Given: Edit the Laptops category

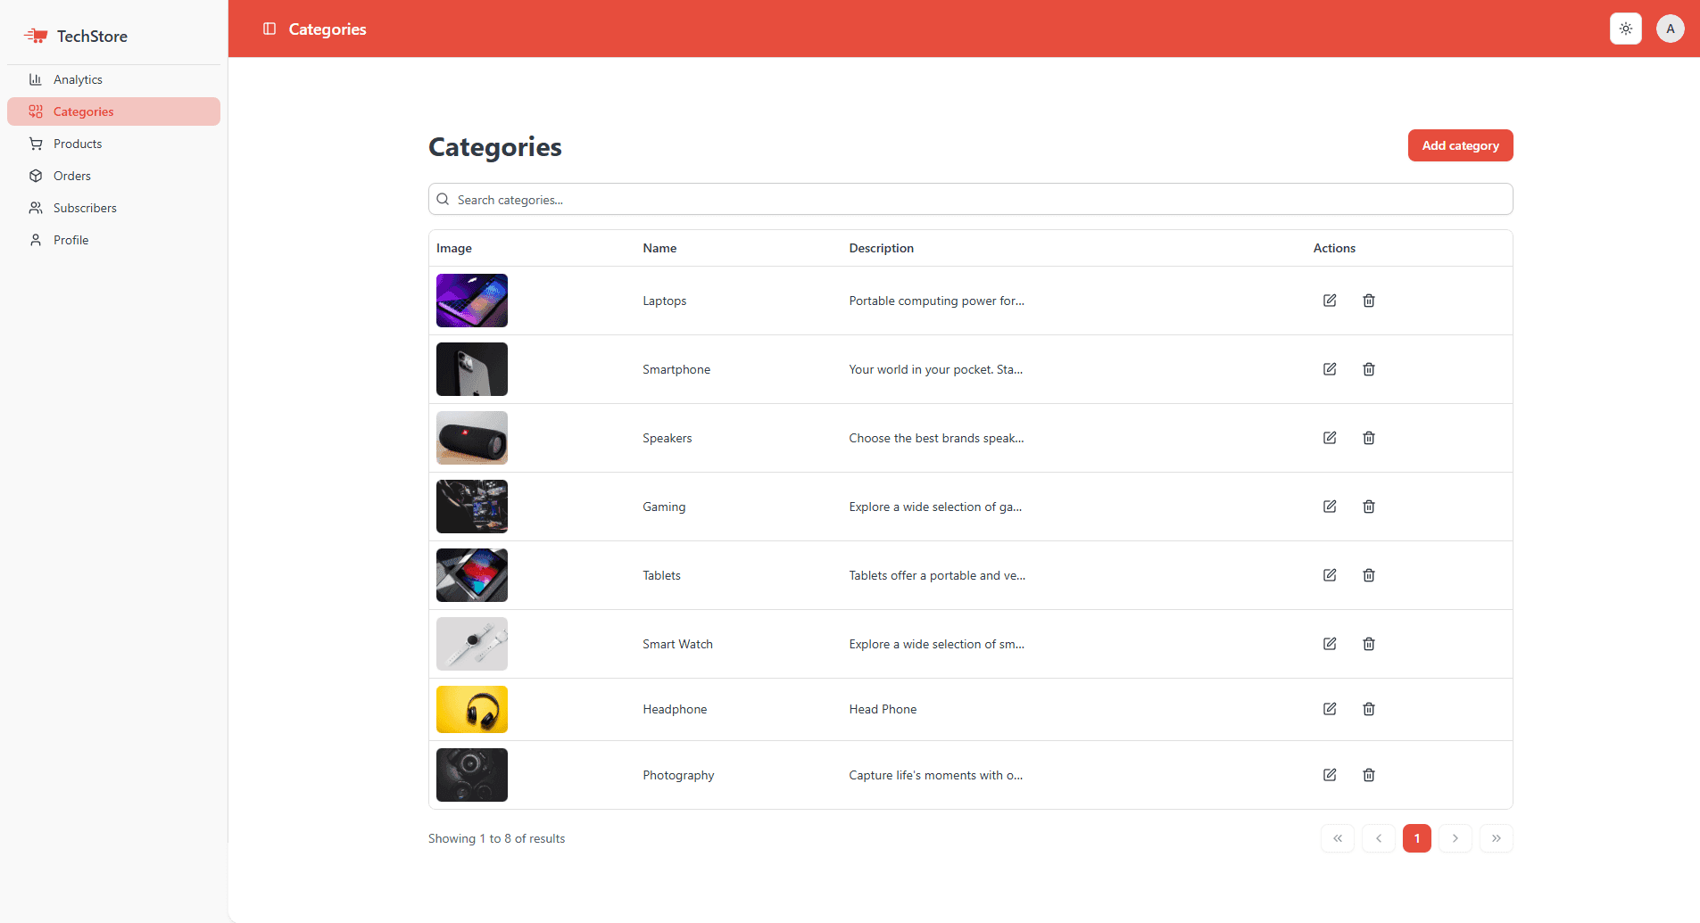Looking at the screenshot, I should click(x=1330, y=301).
